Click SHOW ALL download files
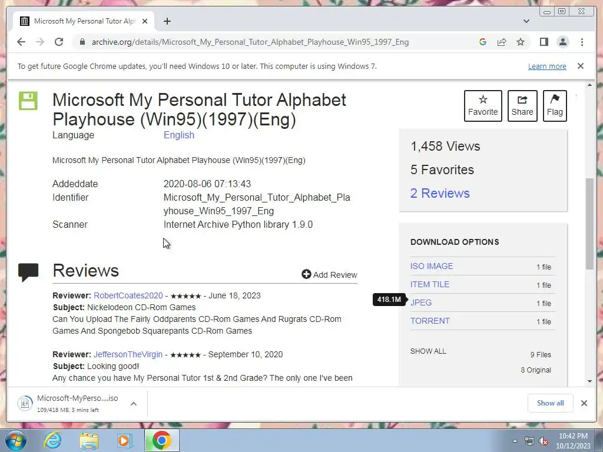This screenshot has width=603, height=452. 428,351
